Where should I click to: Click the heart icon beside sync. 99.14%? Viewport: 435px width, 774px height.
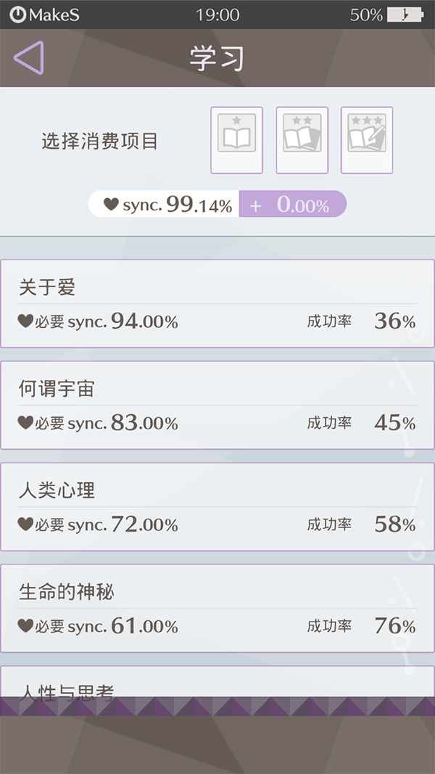pos(110,205)
